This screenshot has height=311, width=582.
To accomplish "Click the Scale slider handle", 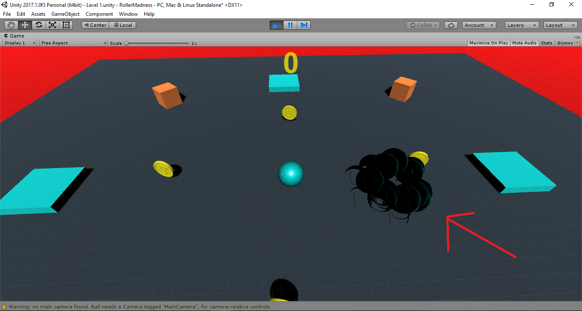I will tap(126, 43).
